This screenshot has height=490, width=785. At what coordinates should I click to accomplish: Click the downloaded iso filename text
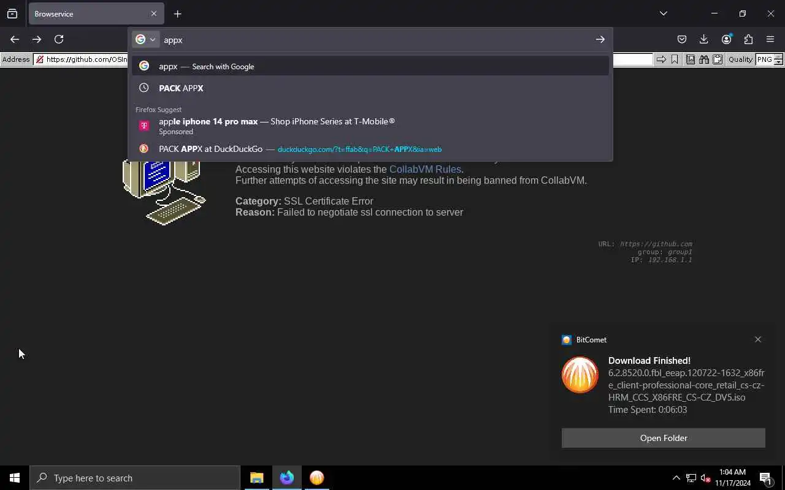point(686,385)
